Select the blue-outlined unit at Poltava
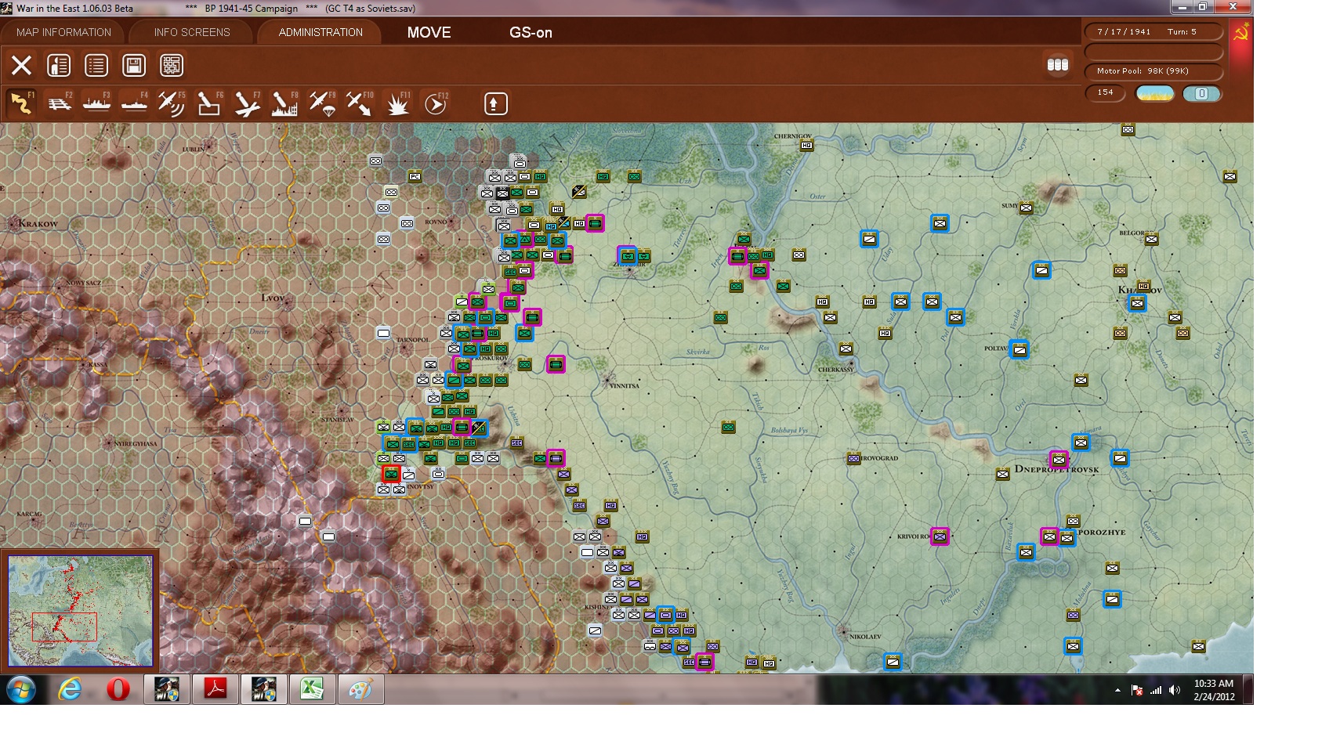 coord(1019,349)
